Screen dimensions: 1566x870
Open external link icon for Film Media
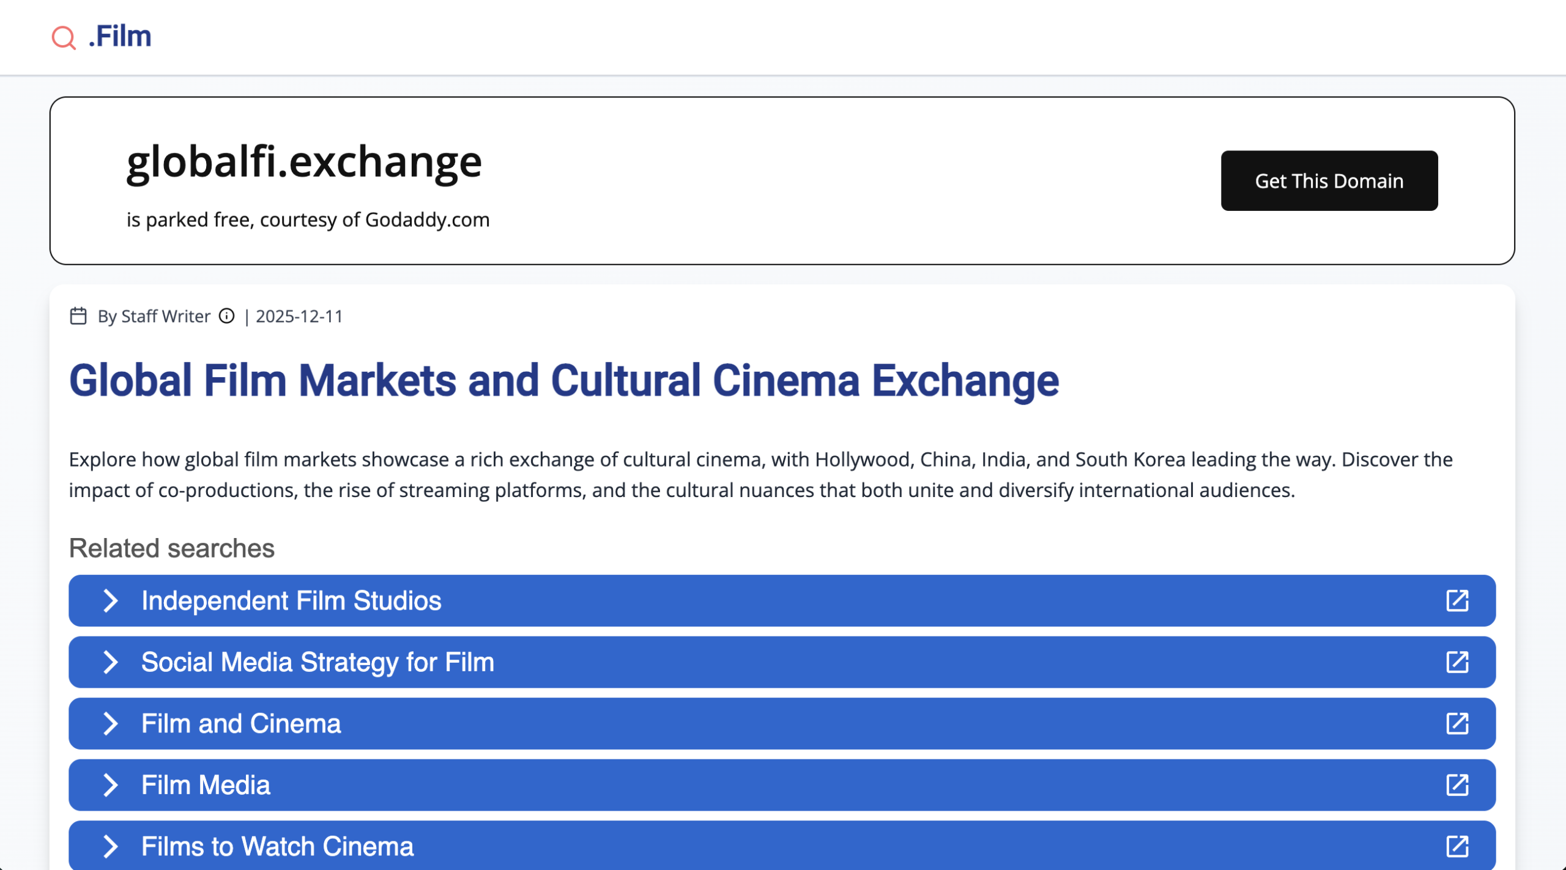1458,786
